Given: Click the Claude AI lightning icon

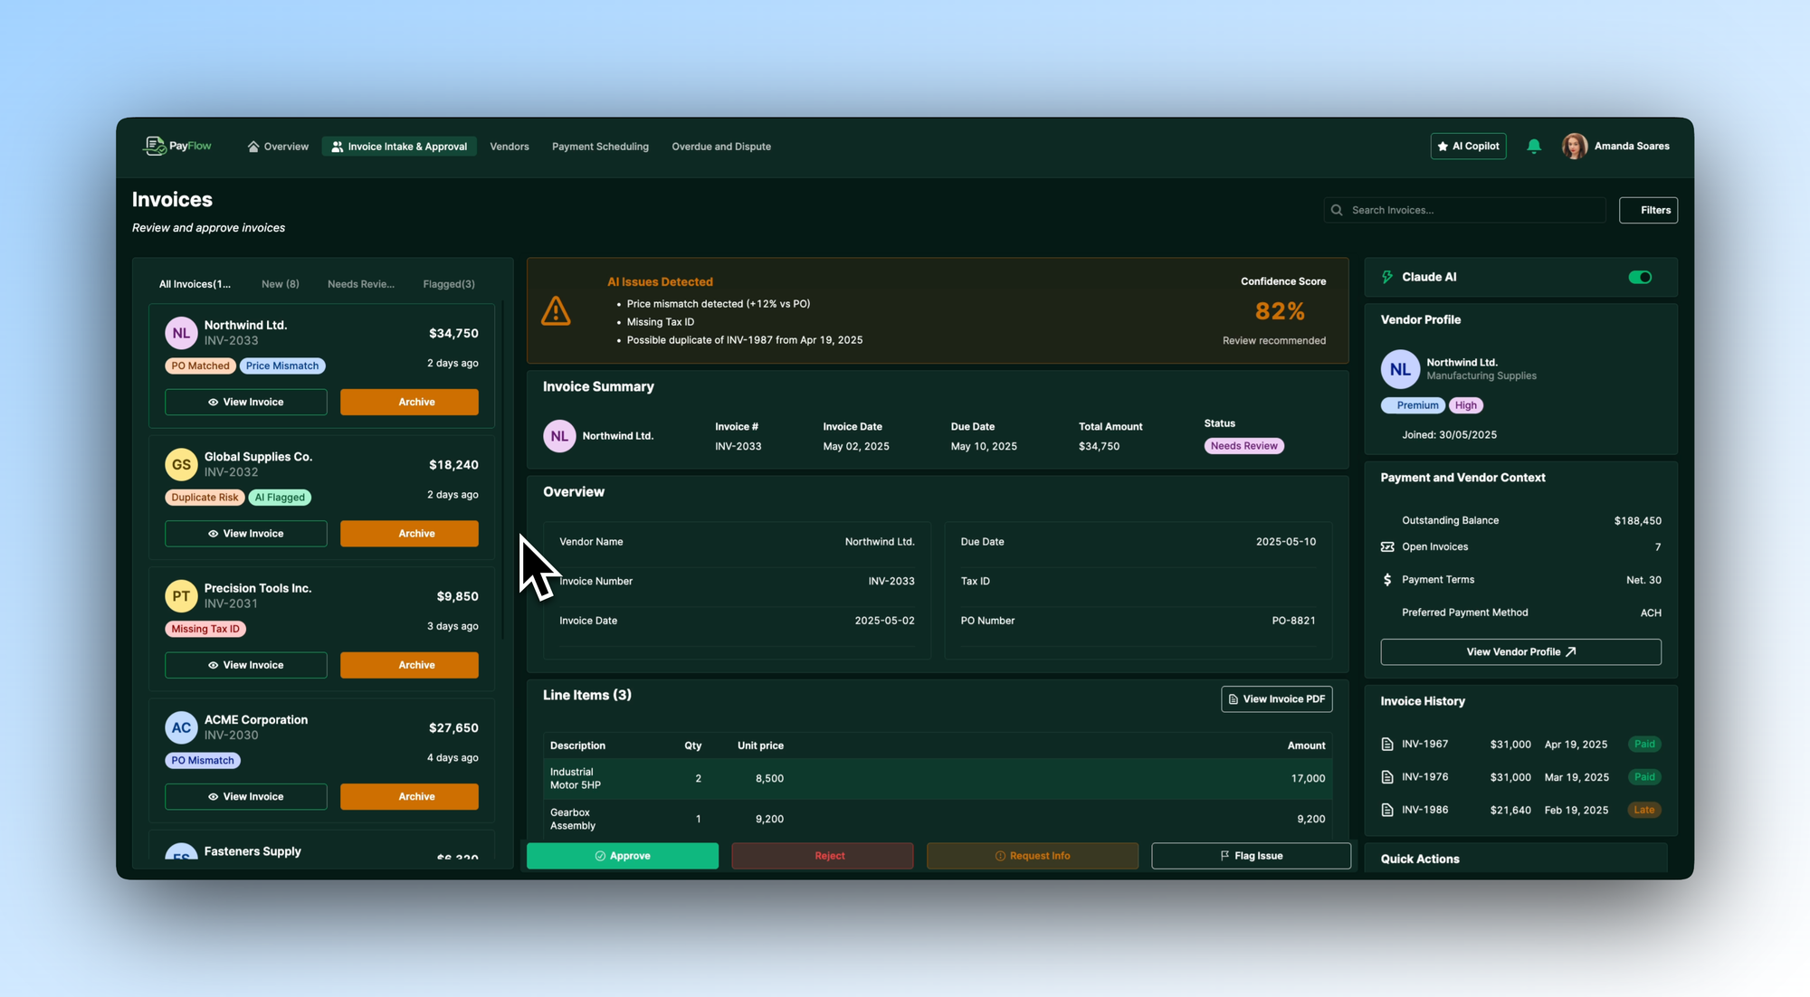Looking at the screenshot, I should 1387,277.
